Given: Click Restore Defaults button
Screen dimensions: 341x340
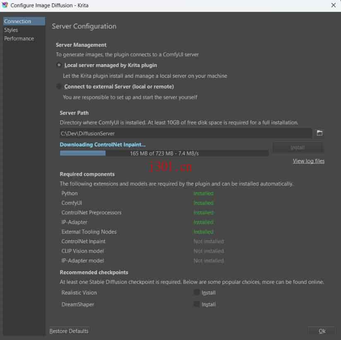Looking at the screenshot, I should coord(69,331).
